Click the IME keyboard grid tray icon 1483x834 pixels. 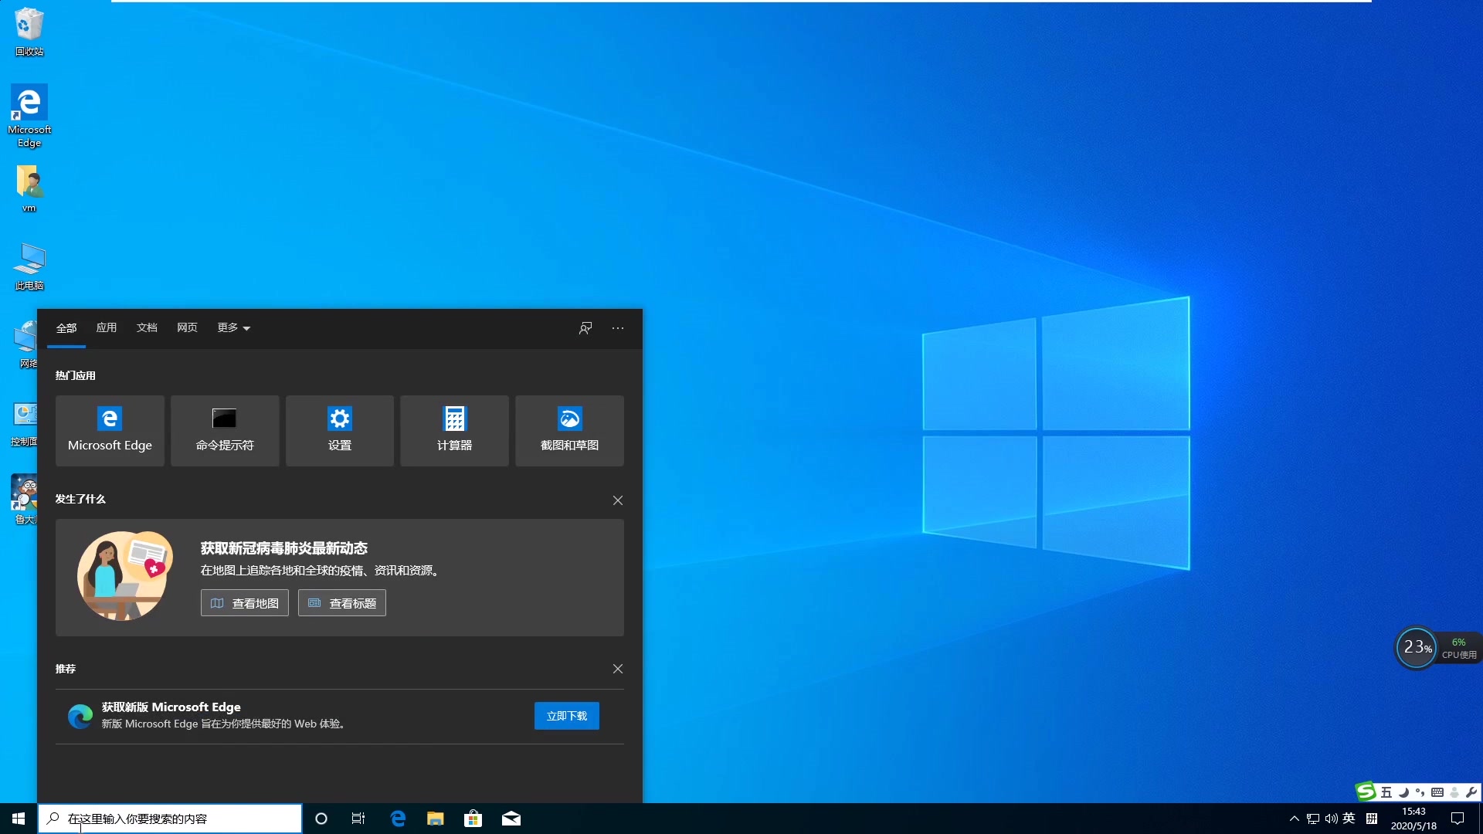click(1372, 819)
